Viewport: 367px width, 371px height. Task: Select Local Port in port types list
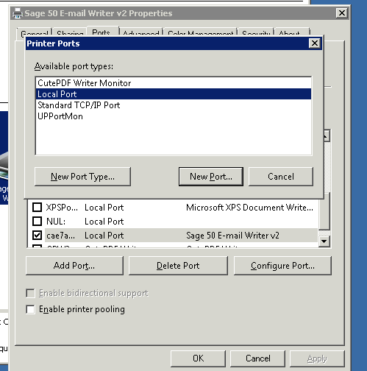click(x=174, y=94)
